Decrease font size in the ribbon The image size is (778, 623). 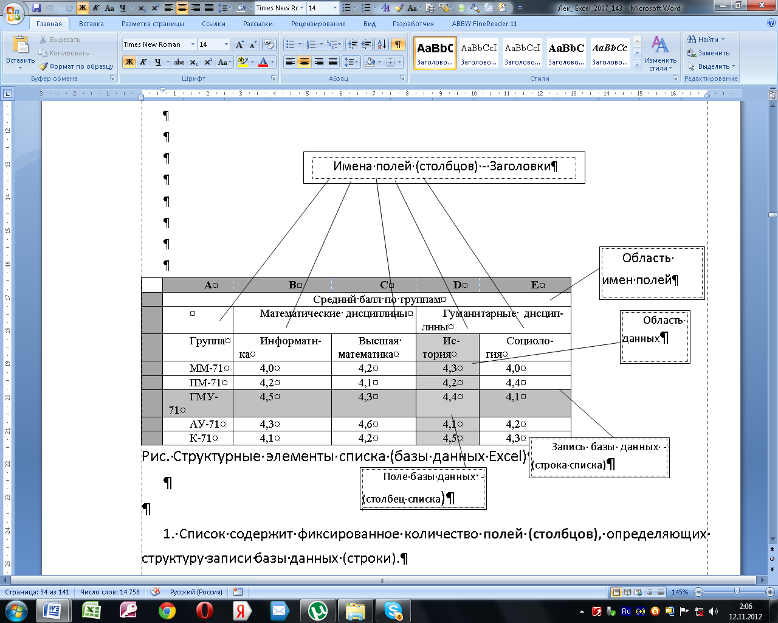point(253,44)
